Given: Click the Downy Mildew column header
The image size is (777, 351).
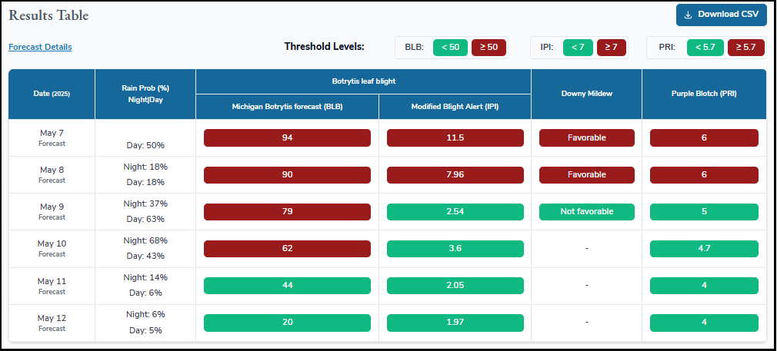Looking at the screenshot, I should pyautogui.click(x=586, y=94).
